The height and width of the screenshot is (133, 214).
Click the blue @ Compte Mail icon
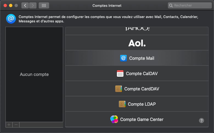pos(123,58)
